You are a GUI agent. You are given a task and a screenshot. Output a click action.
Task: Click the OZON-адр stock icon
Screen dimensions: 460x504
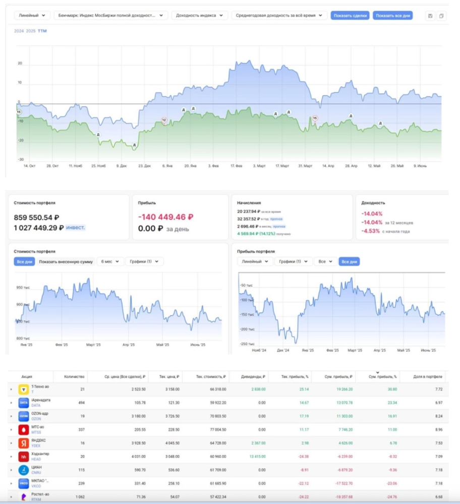click(x=24, y=416)
